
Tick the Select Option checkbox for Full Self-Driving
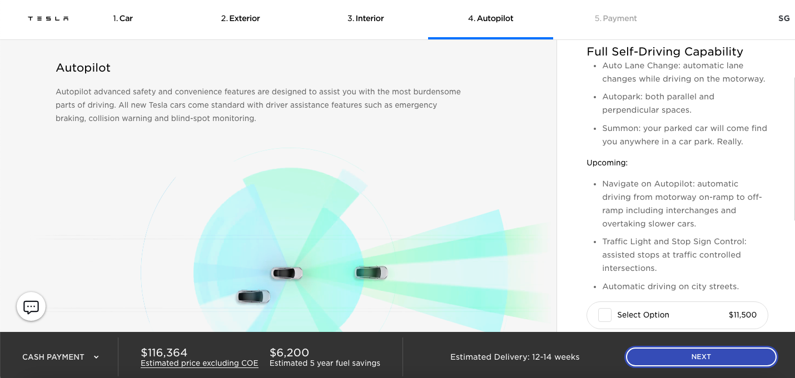coord(605,315)
